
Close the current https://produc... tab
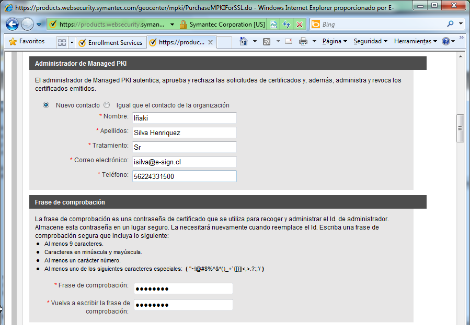click(x=210, y=42)
